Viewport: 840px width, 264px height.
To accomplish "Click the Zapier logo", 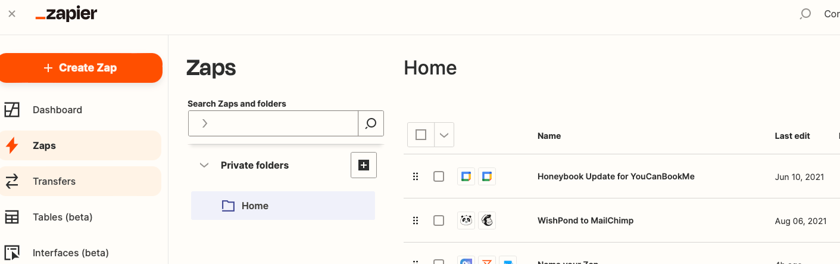I will [x=66, y=14].
